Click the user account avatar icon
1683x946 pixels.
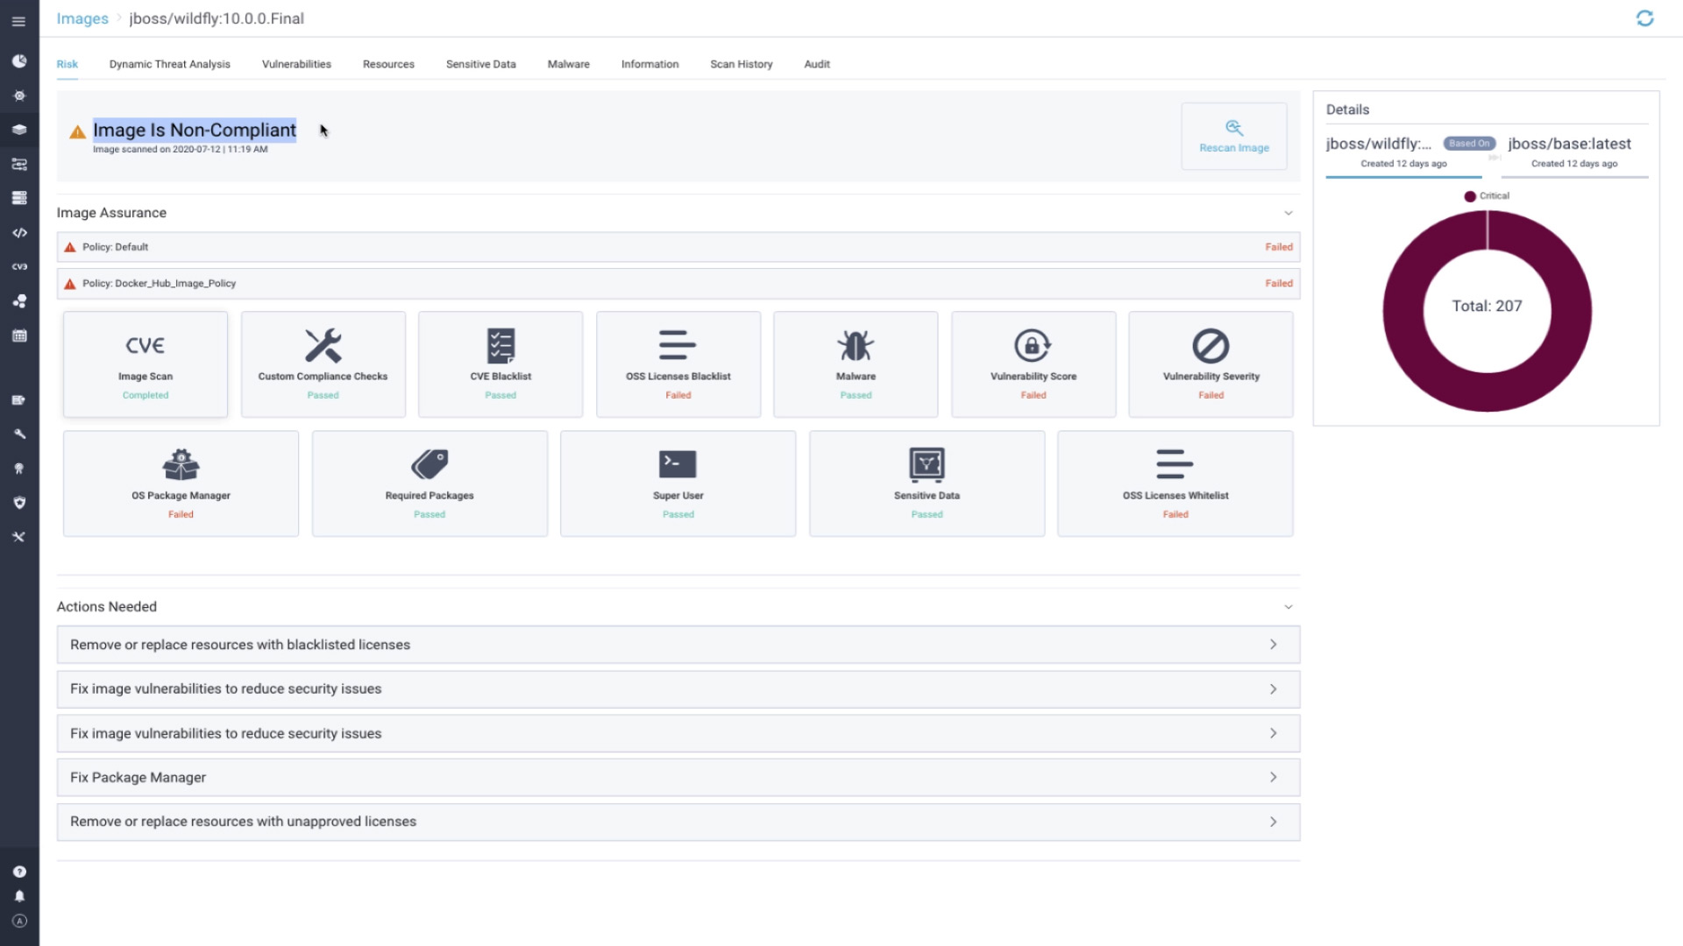pos(19,921)
